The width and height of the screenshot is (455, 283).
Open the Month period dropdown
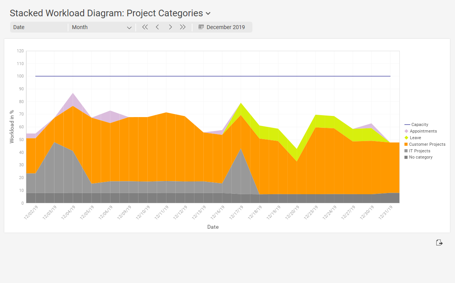coord(102,27)
